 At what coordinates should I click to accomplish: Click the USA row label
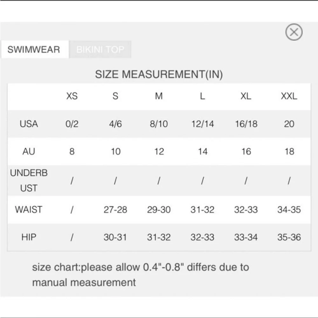29,124
